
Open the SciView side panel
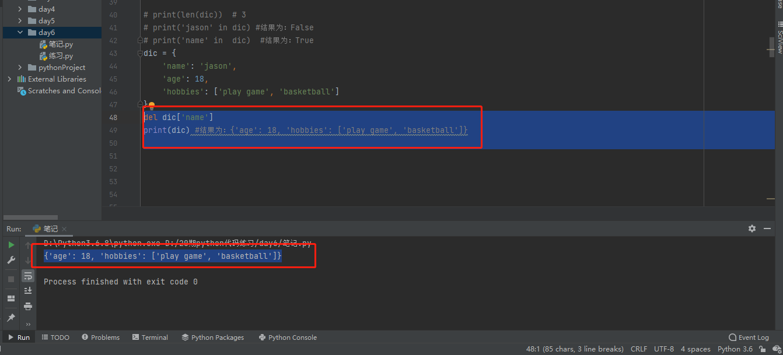(779, 38)
